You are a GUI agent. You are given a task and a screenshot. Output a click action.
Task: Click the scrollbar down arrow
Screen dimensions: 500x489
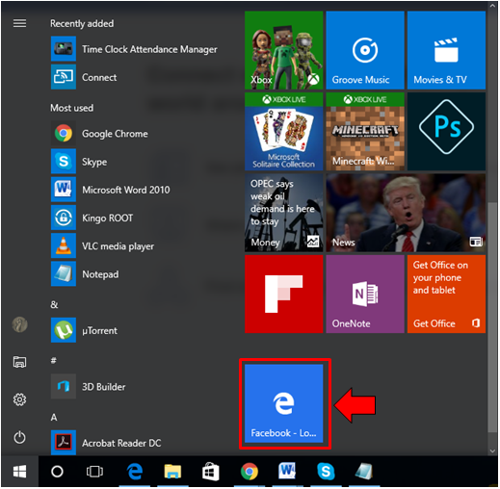click(492, 450)
